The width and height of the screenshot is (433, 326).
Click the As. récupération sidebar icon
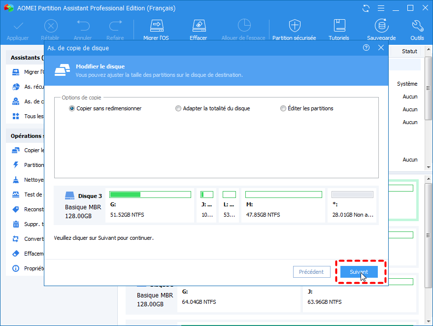coord(16,87)
